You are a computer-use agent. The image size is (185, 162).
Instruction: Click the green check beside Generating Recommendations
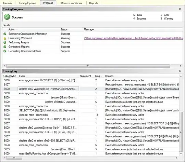[5, 51]
